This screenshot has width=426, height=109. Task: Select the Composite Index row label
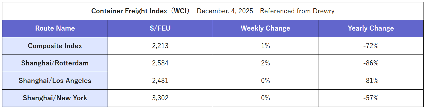55,46
